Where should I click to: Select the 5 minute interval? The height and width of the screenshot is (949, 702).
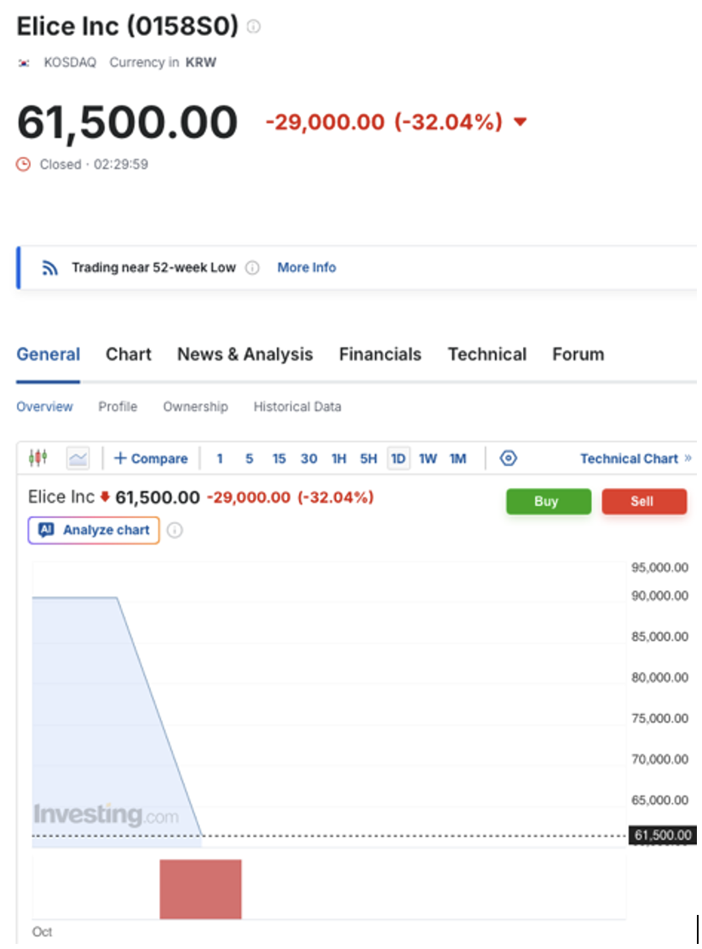pyautogui.click(x=250, y=459)
